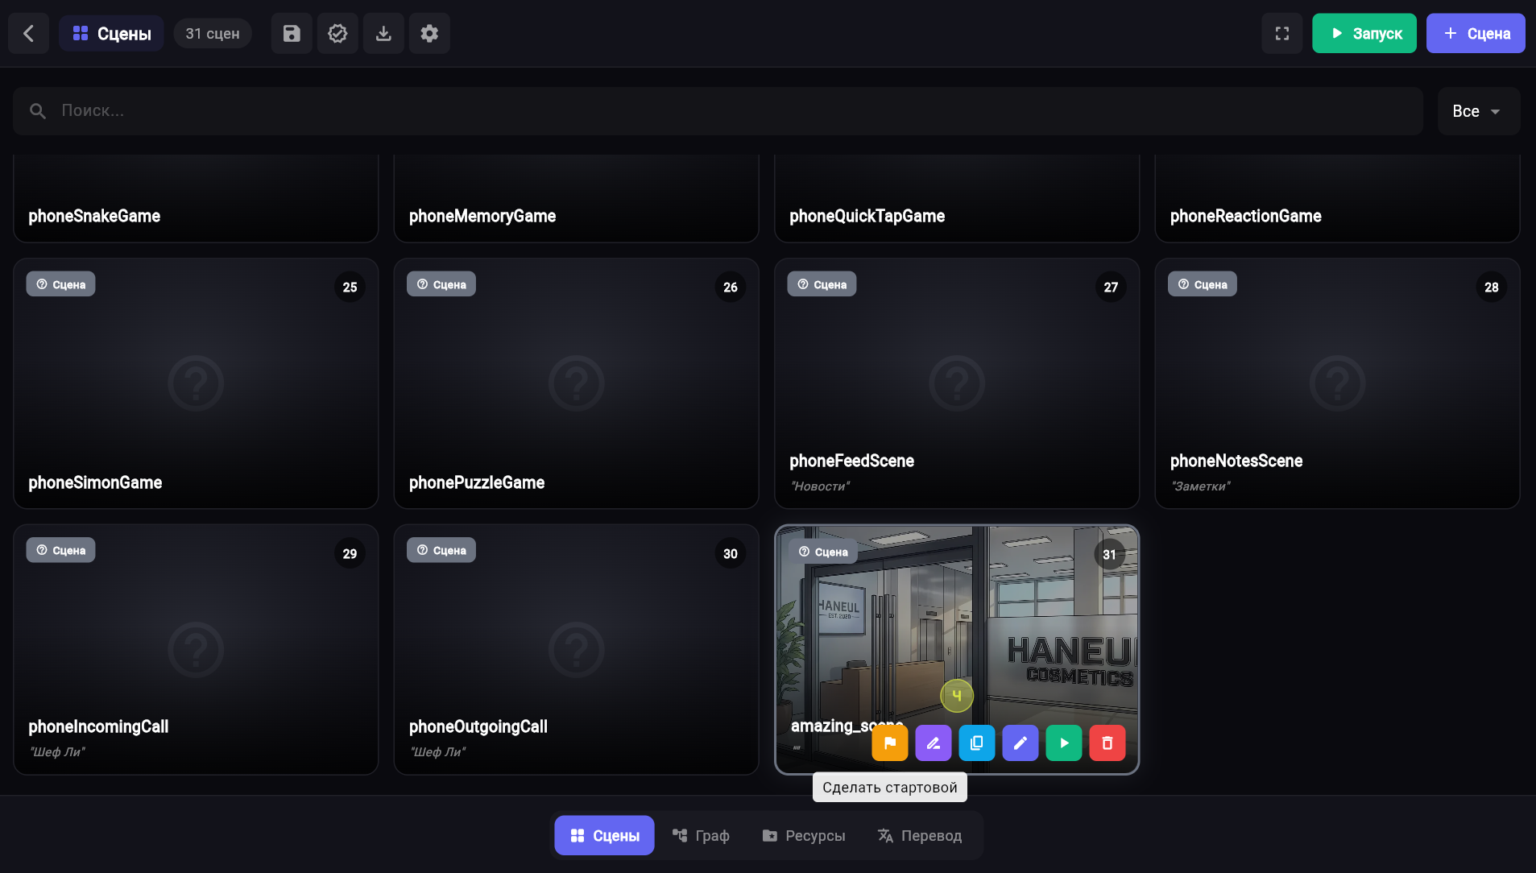Open the phoneFeedScene card
The image size is (1536, 873).
(x=957, y=383)
